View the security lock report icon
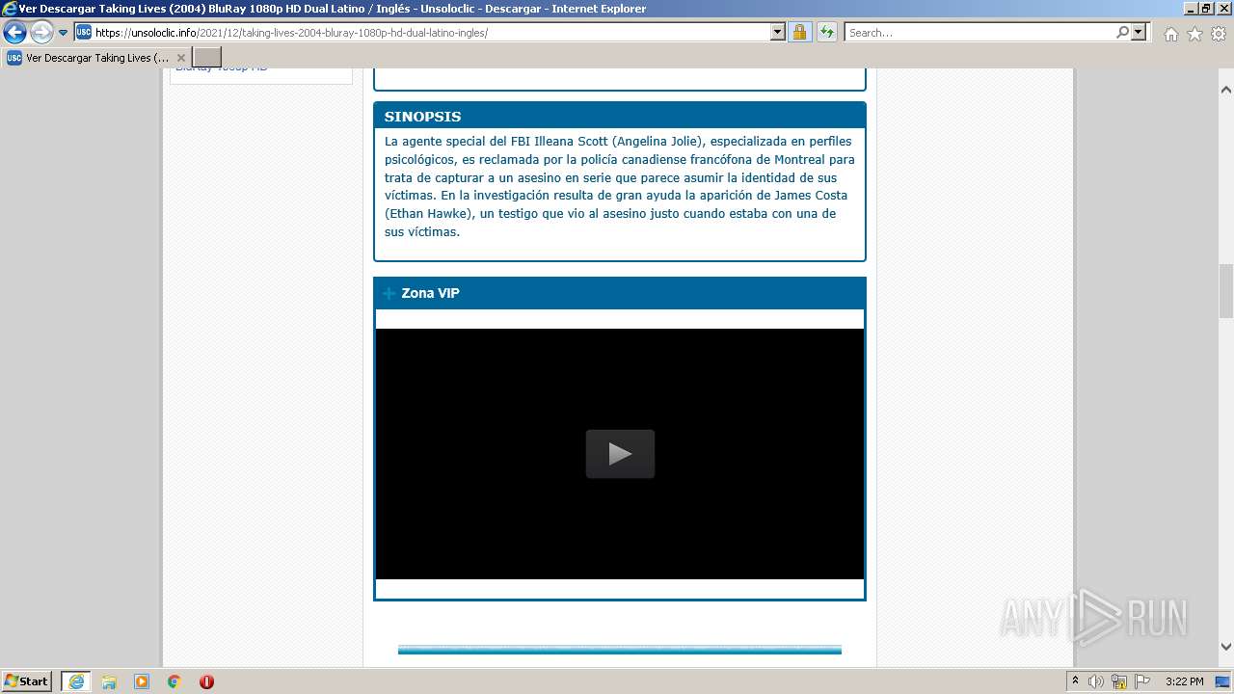 (x=799, y=33)
